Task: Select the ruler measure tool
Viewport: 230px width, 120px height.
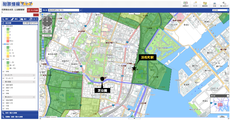Action: 15,19
